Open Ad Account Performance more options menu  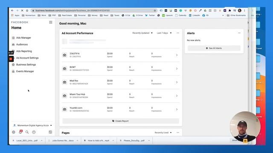tap(178, 33)
